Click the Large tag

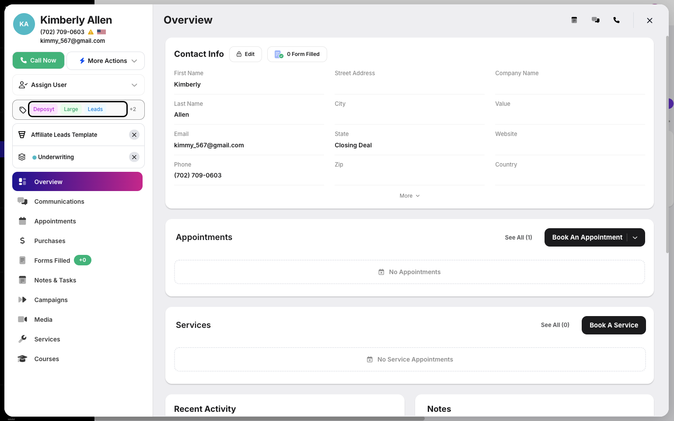coord(71,109)
